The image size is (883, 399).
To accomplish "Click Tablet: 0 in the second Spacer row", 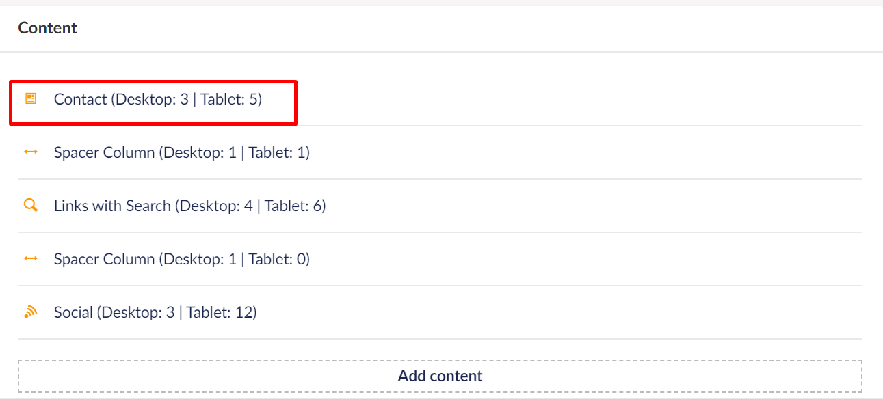I will coord(277,259).
